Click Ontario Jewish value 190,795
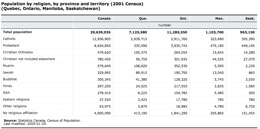This screenshot has height=129, width=260. pyautogui.click(x=180, y=73)
